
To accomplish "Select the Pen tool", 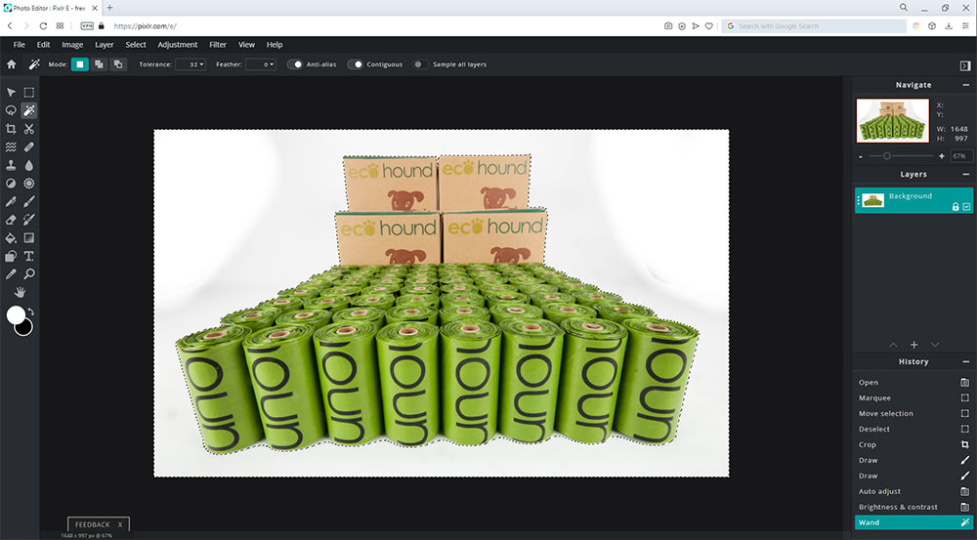I will point(11,201).
